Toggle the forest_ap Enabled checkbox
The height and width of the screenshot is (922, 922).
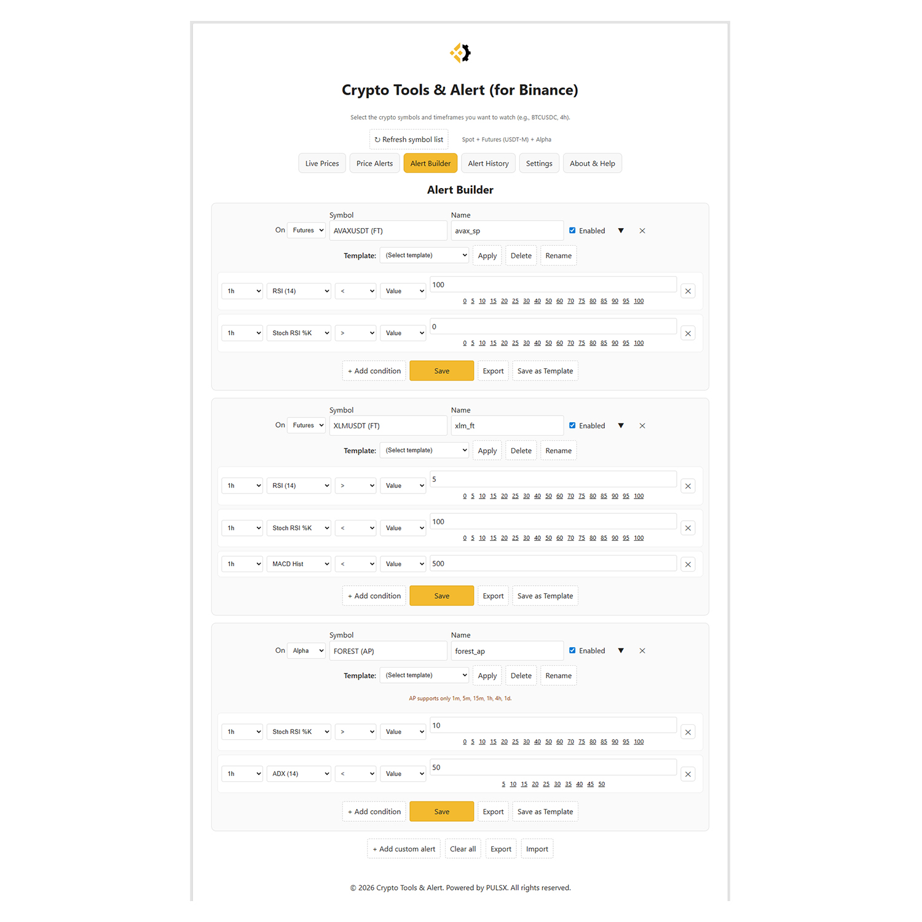coord(572,650)
